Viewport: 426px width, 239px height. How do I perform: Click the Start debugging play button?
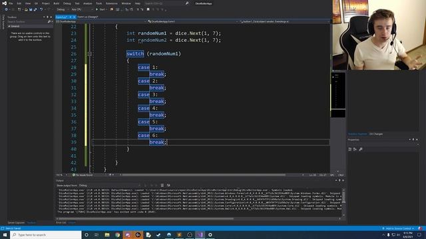pyautogui.click(x=101, y=9)
